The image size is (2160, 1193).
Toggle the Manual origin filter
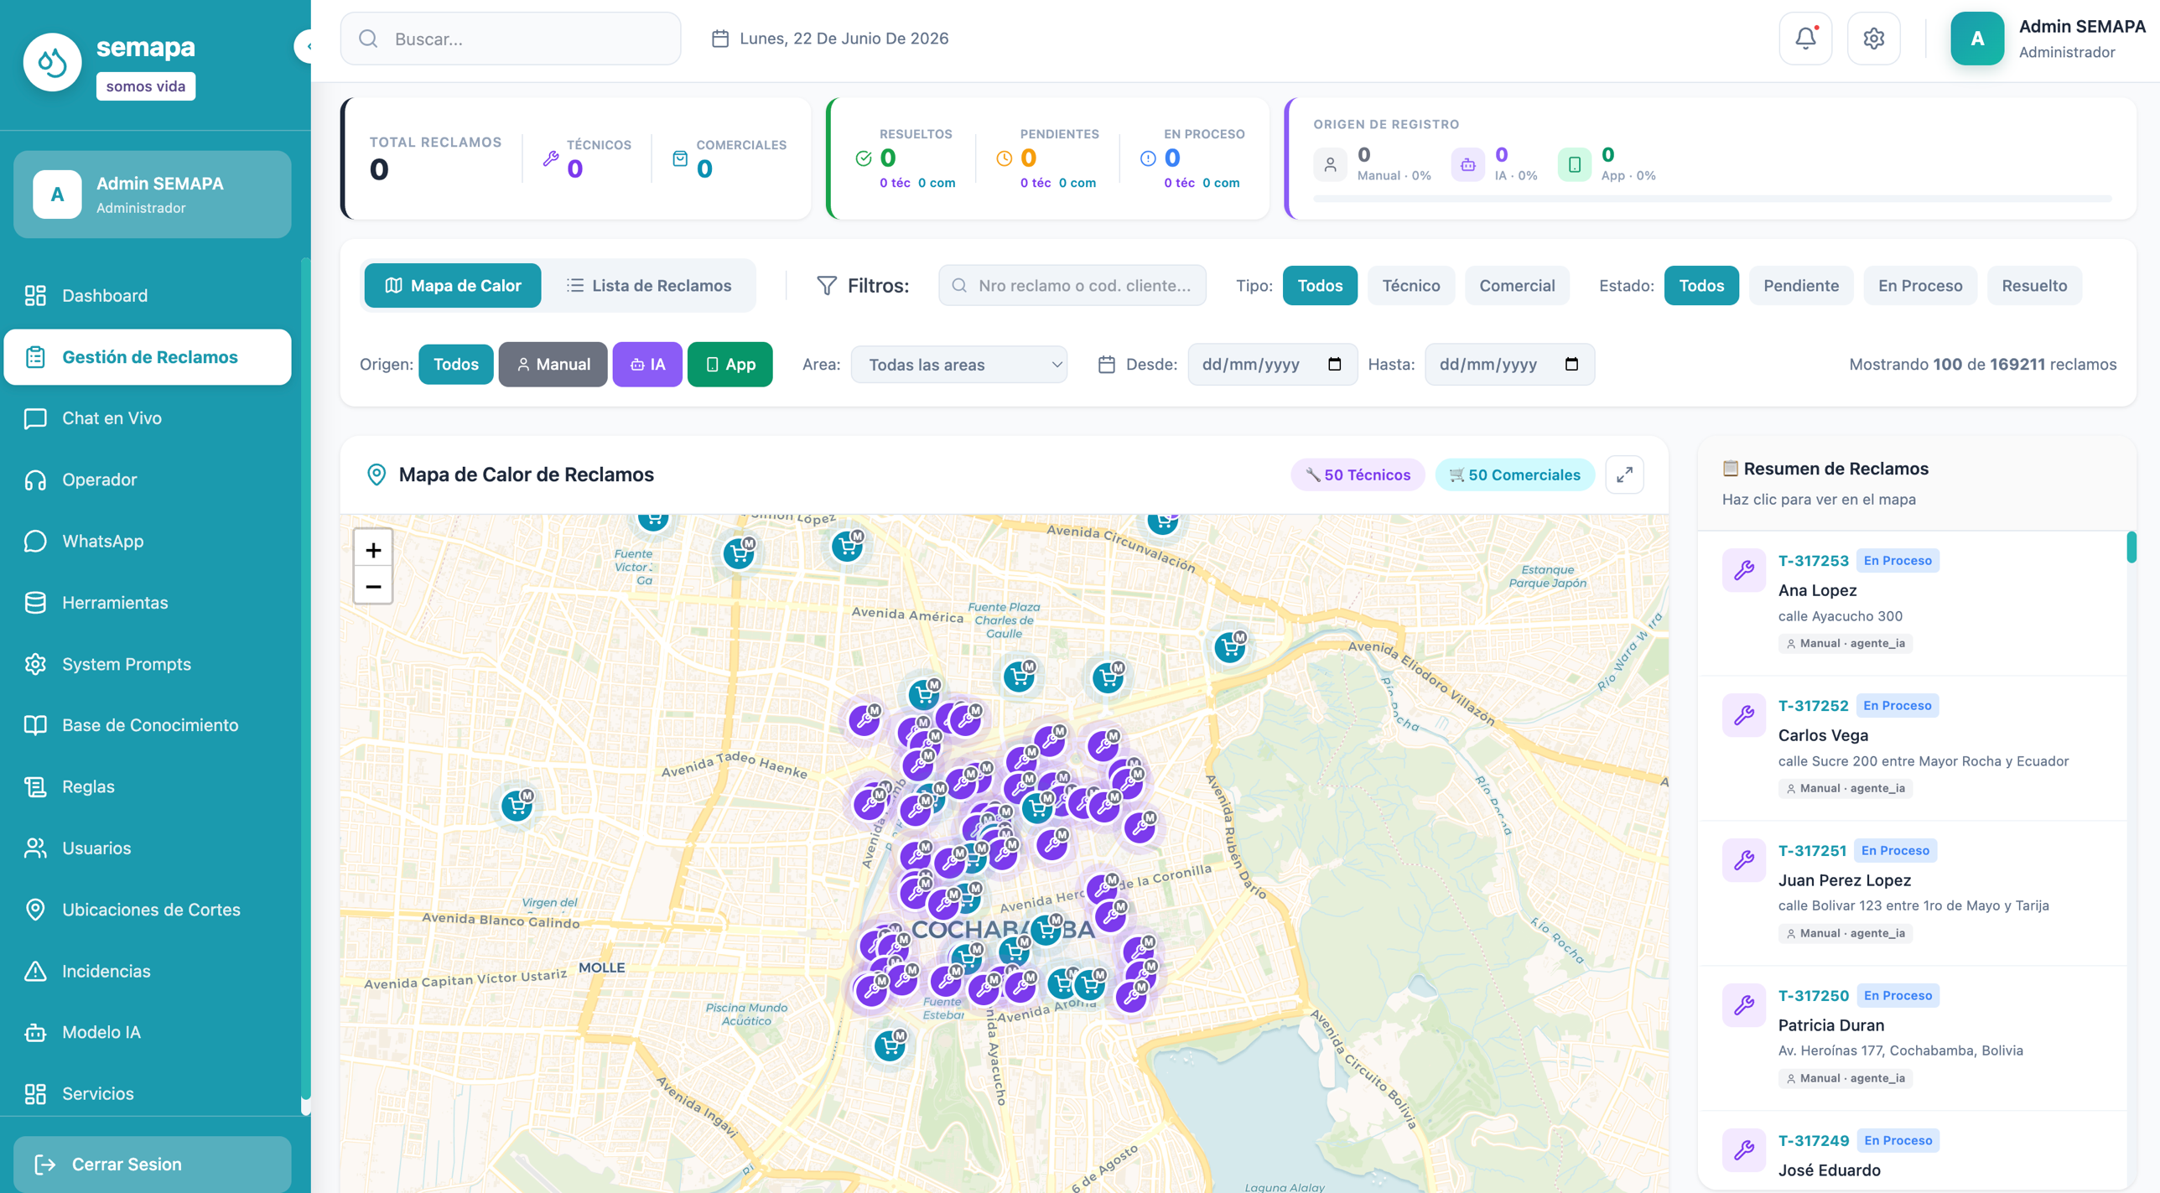(553, 365)
